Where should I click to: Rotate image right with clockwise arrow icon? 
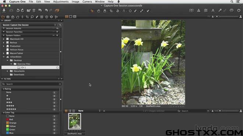[x=22, y=11]
